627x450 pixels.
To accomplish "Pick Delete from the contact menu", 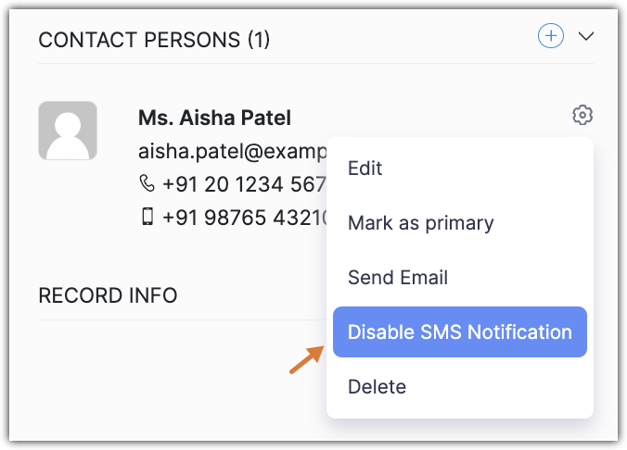I will click(377, 386).
